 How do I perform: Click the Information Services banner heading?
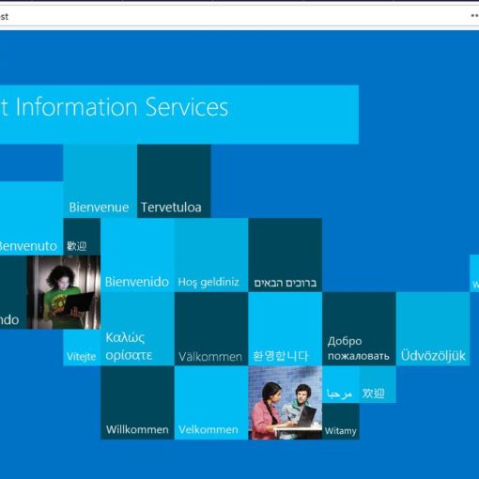point(179,115)
